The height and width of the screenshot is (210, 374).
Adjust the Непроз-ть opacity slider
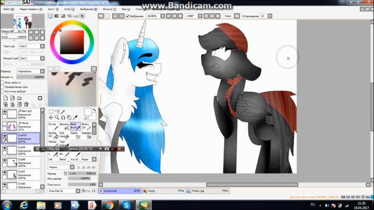[x=30, y=77]
